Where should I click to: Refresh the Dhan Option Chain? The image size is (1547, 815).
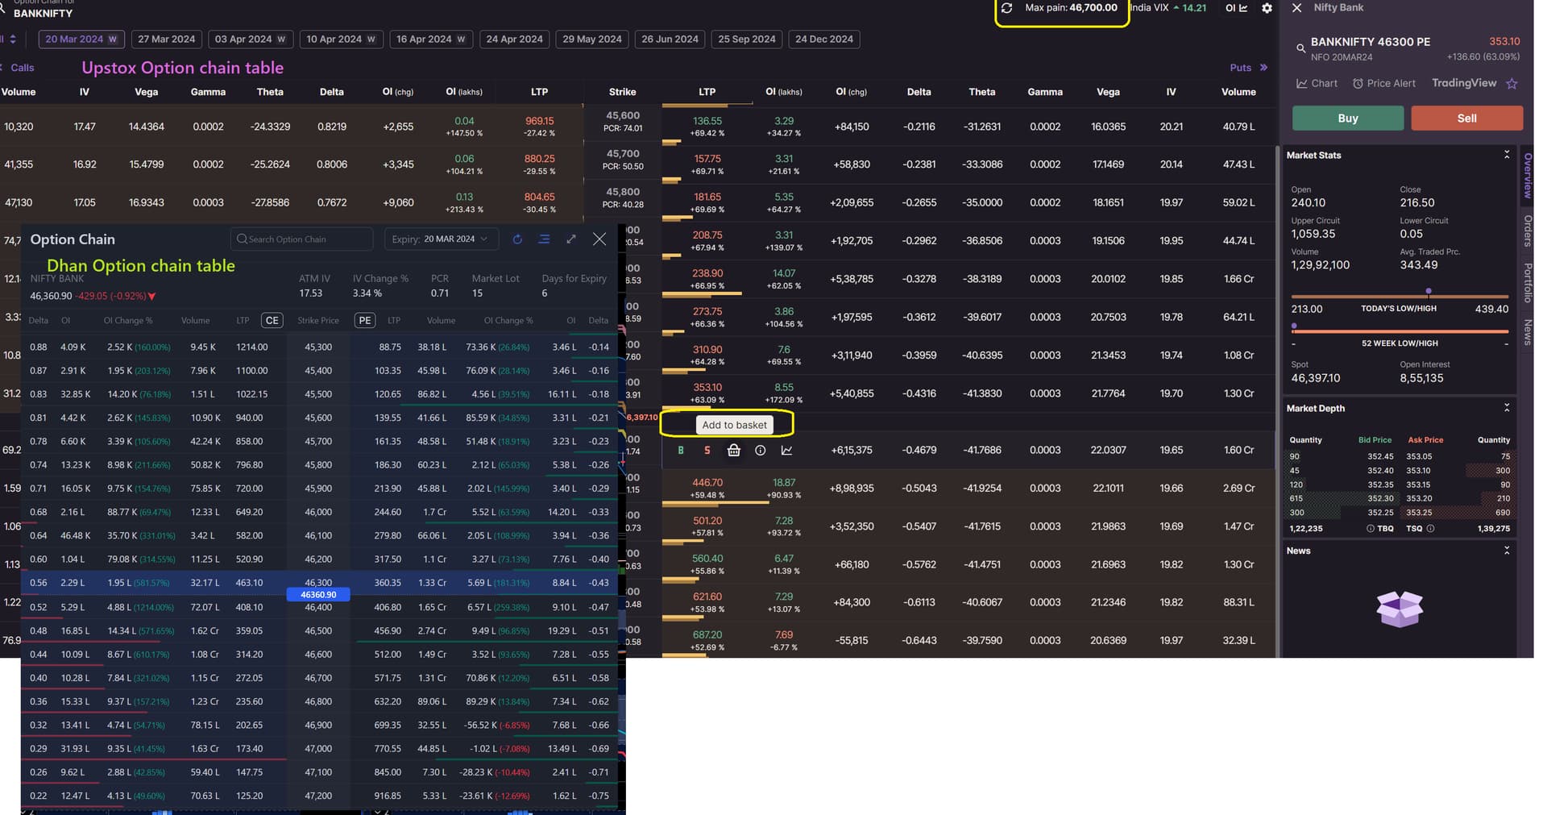click(x=517, y=239)
